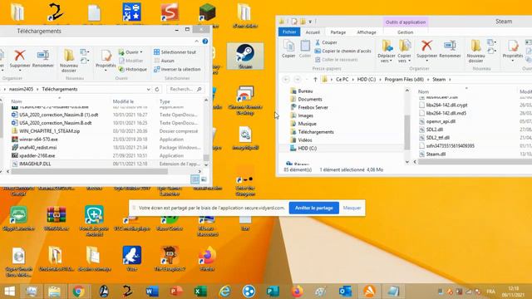Expand Ouvrir dropdown in Téléchargements ribbon
This screenshot has height=299, width=532.
point(140,52)
